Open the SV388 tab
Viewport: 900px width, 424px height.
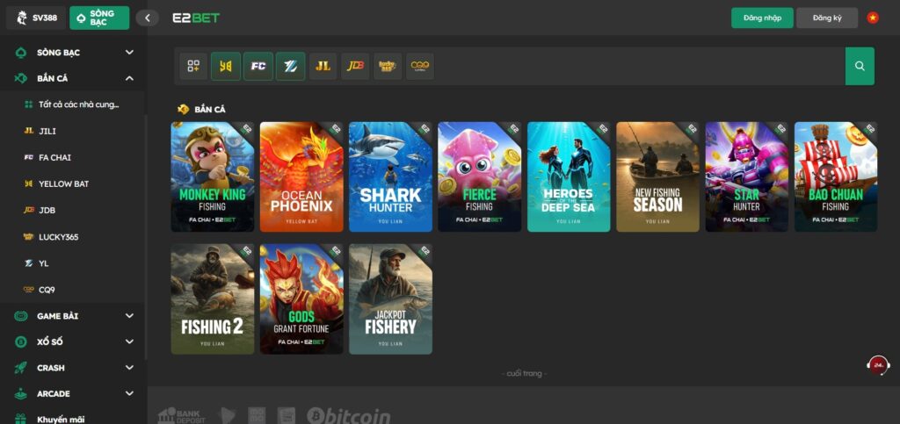(37, 18)
